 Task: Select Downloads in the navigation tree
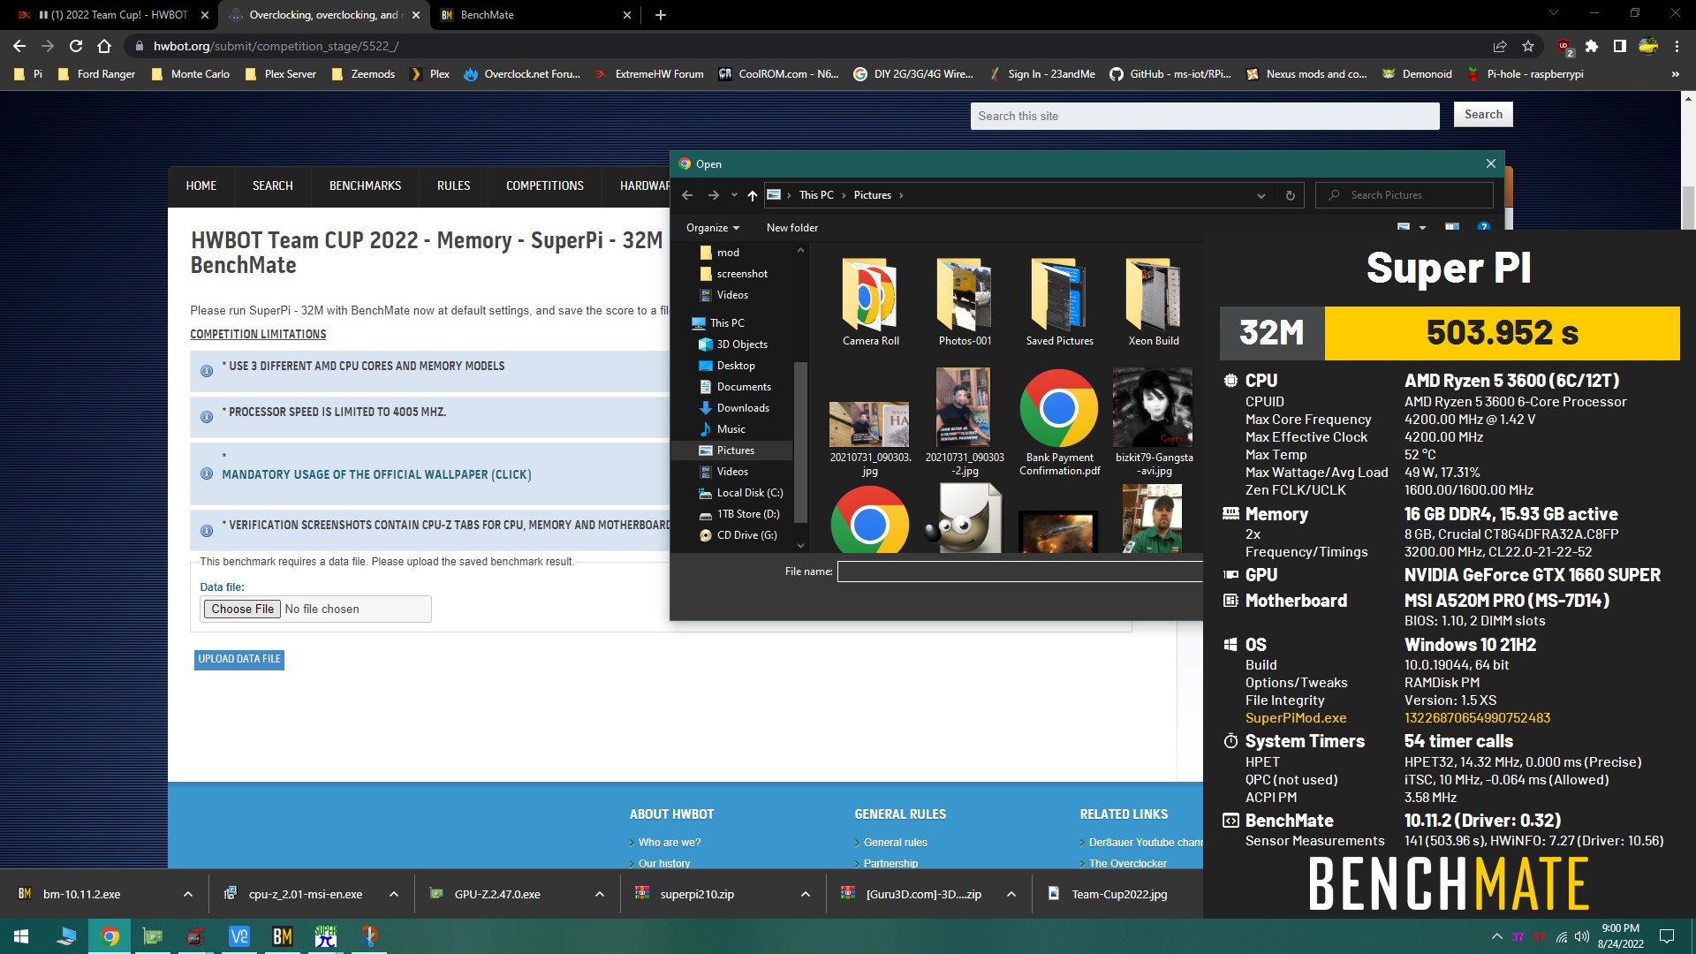(x=742, y=408)
